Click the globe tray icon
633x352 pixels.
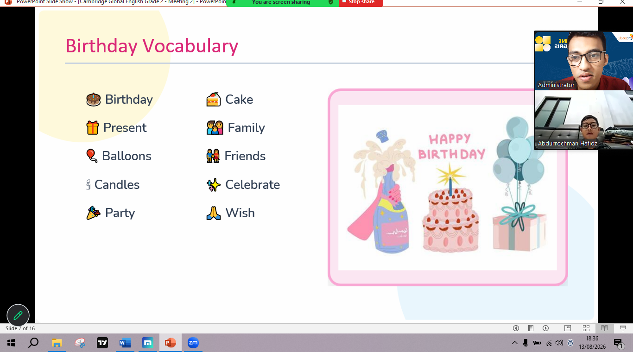(570, 343)
